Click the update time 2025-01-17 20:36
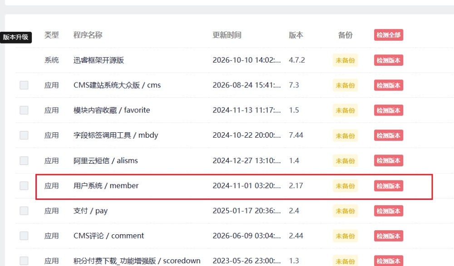The width and height of the screenshot is (454, 266). [x=247, y=211]
